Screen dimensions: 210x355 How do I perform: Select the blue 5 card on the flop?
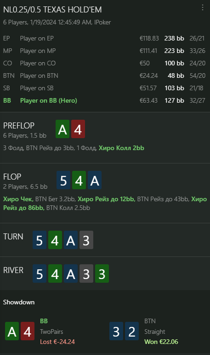pyautogui.click(x=63, y=180)
